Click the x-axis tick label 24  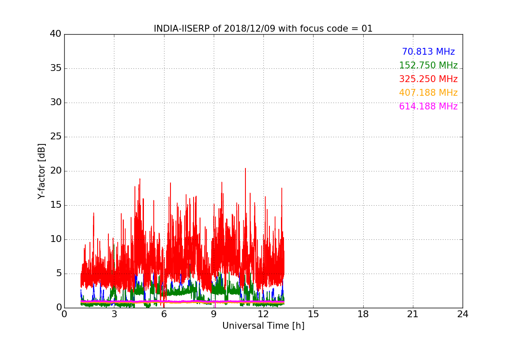(x=463, y=314)
